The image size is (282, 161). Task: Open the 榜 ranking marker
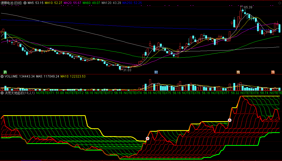(x=238, y=72)
